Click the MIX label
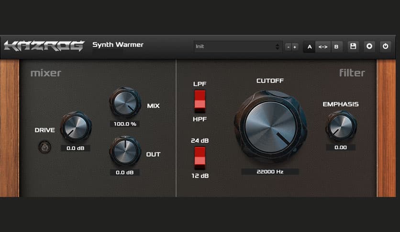The width and height of the screenshot is (400, 232). (x=153, y=106)
